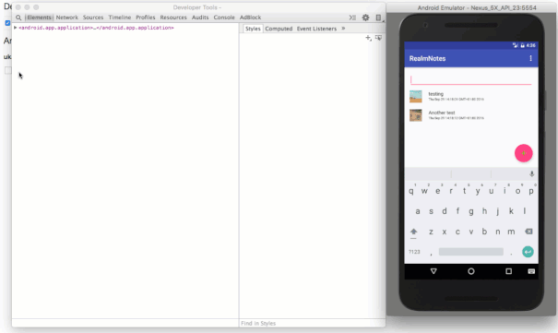Tap the q key on the keyboard
The height and width of the screenshot is (333, 558).
pyautogui.click(x=411, y=191)
